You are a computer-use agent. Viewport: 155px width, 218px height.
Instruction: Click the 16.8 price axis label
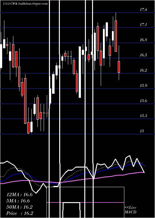(143, 40)
